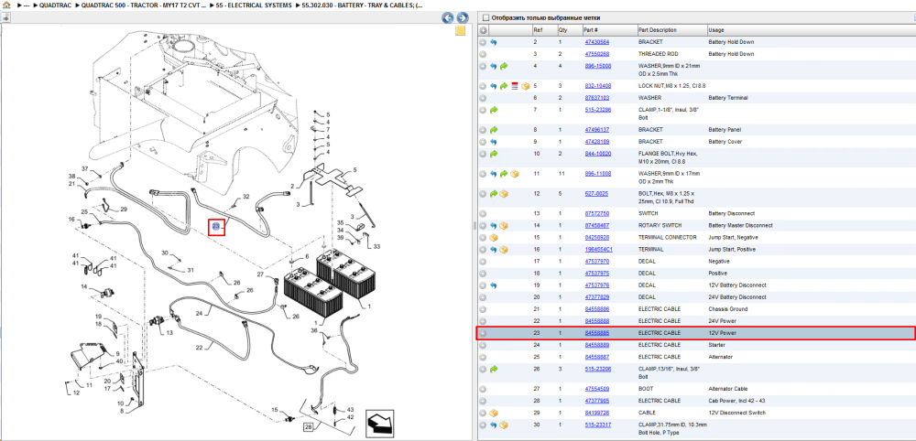Click green forward arrow icon in Ref 4 row

coord(504,67)
